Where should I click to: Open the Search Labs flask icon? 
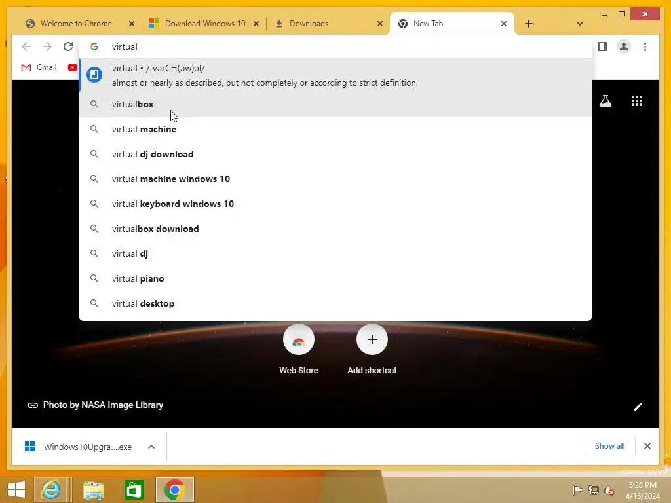click(605, 101)
